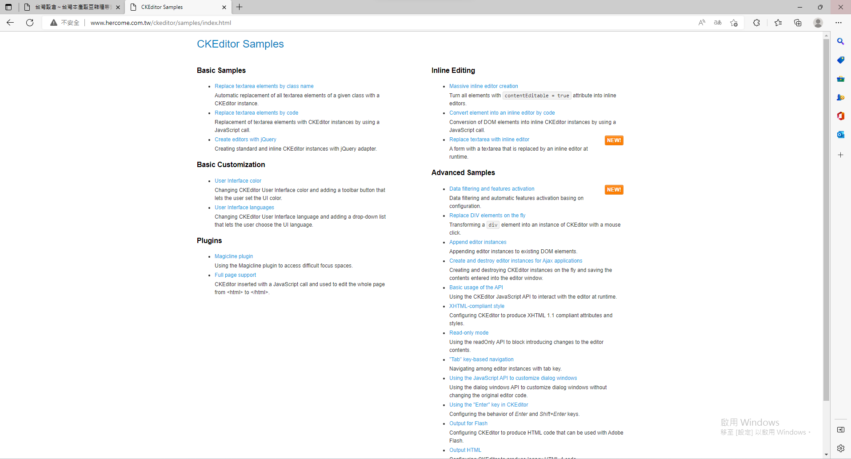Open Using the "Enter" key in CKEditor
This screenshot has width=851, height=459.
point(488,405)
